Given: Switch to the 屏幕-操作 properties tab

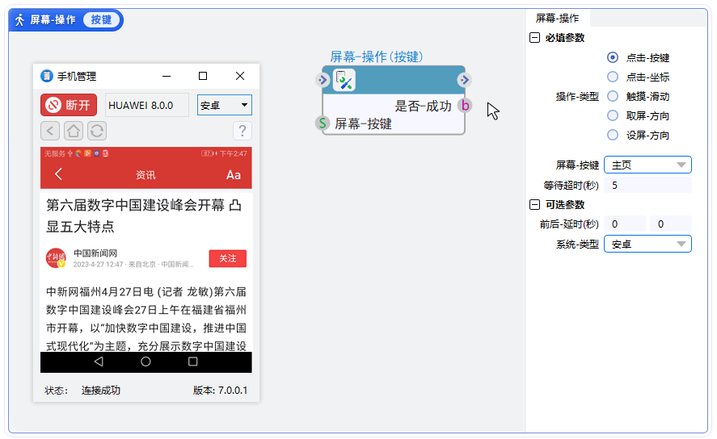Looking at the screenshot, I should (557, 18).
